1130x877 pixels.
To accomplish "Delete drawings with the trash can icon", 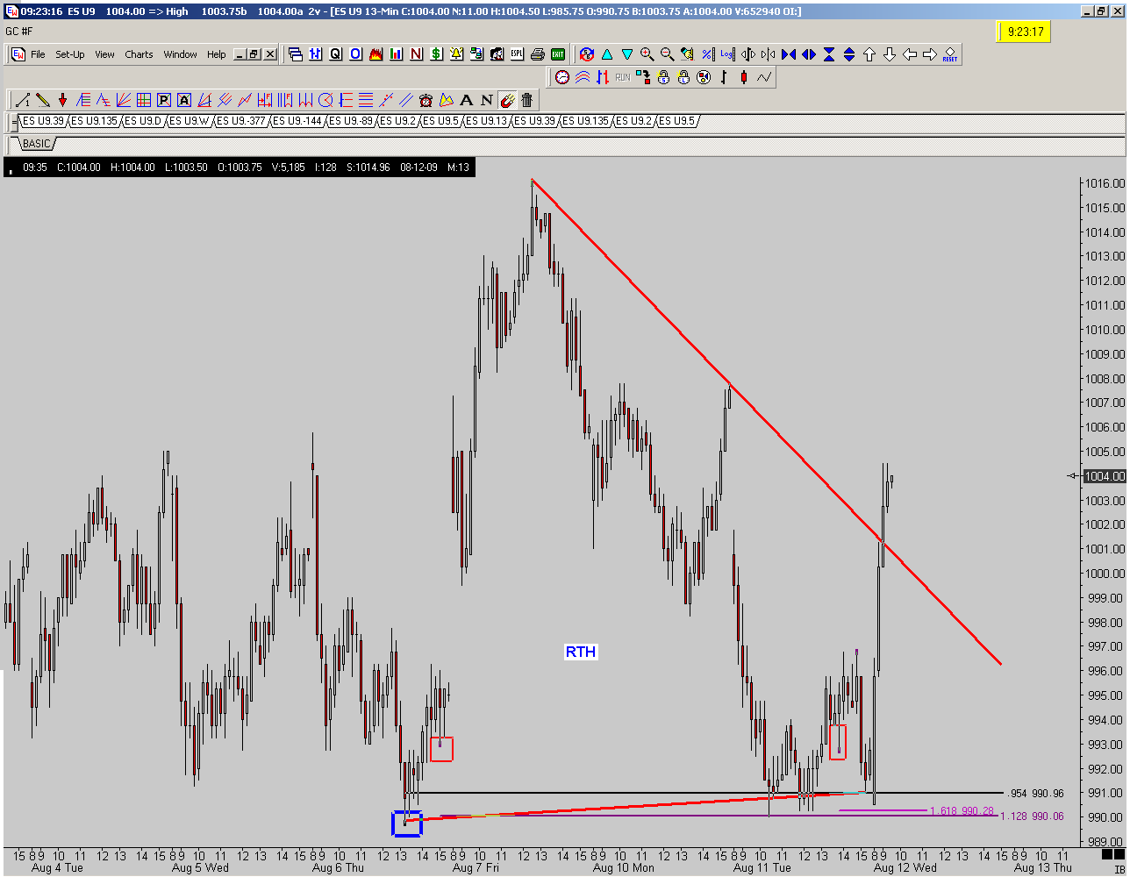I will (x=526, y=100).
